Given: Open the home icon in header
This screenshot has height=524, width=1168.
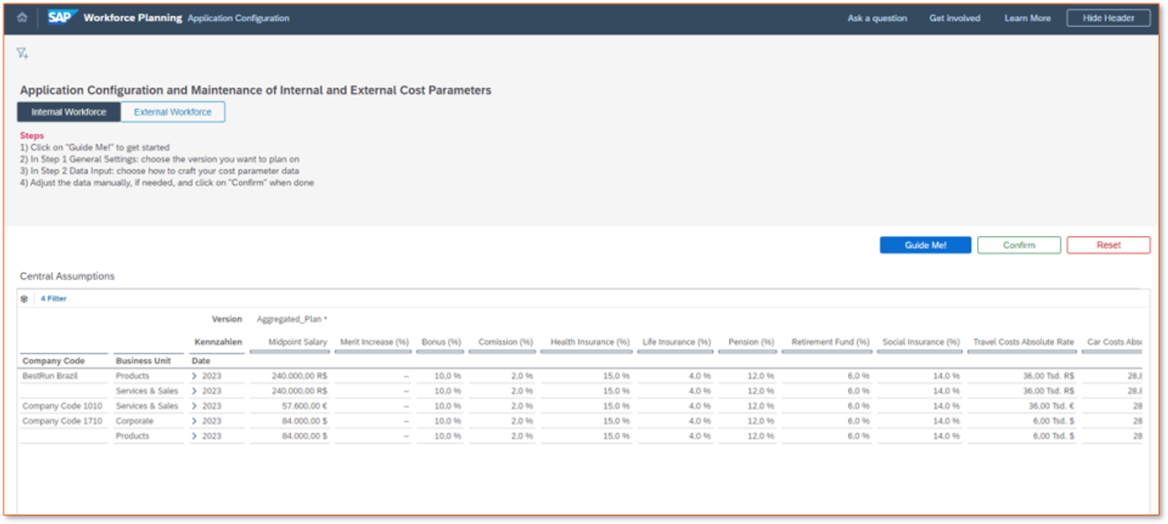Looking at the screenshot, I should [22, 18].
